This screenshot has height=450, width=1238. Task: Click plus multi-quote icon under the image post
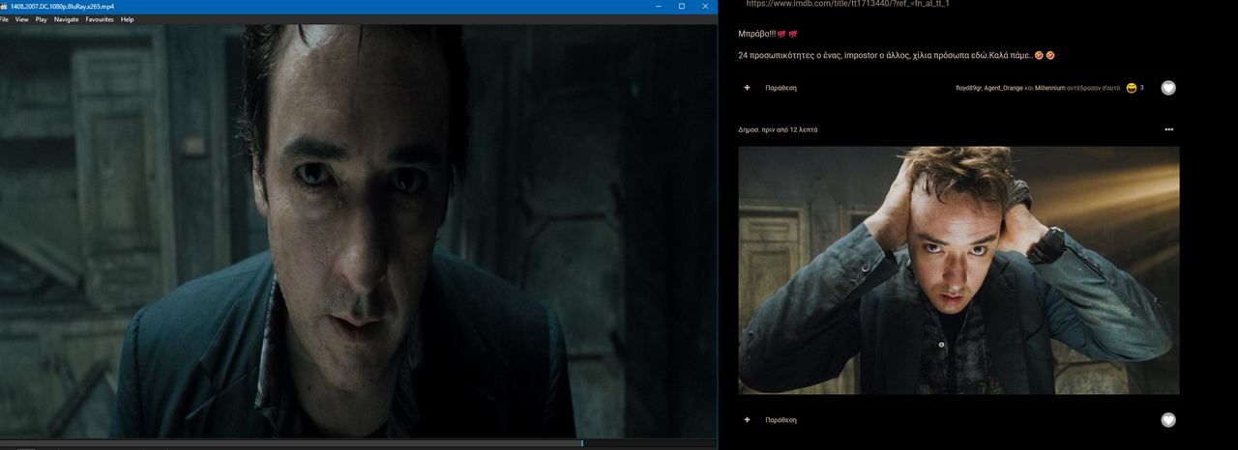[x=747, y=420]
